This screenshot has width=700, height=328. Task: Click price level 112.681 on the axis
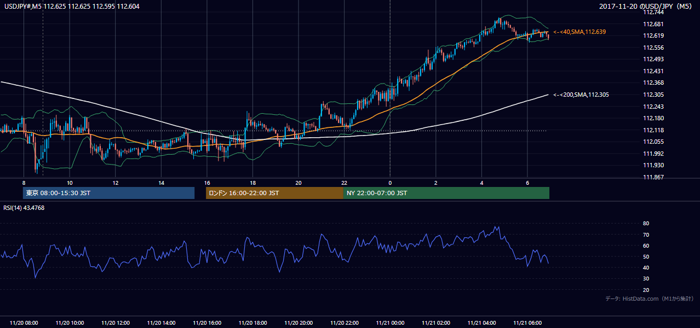(x=654, y=24)
